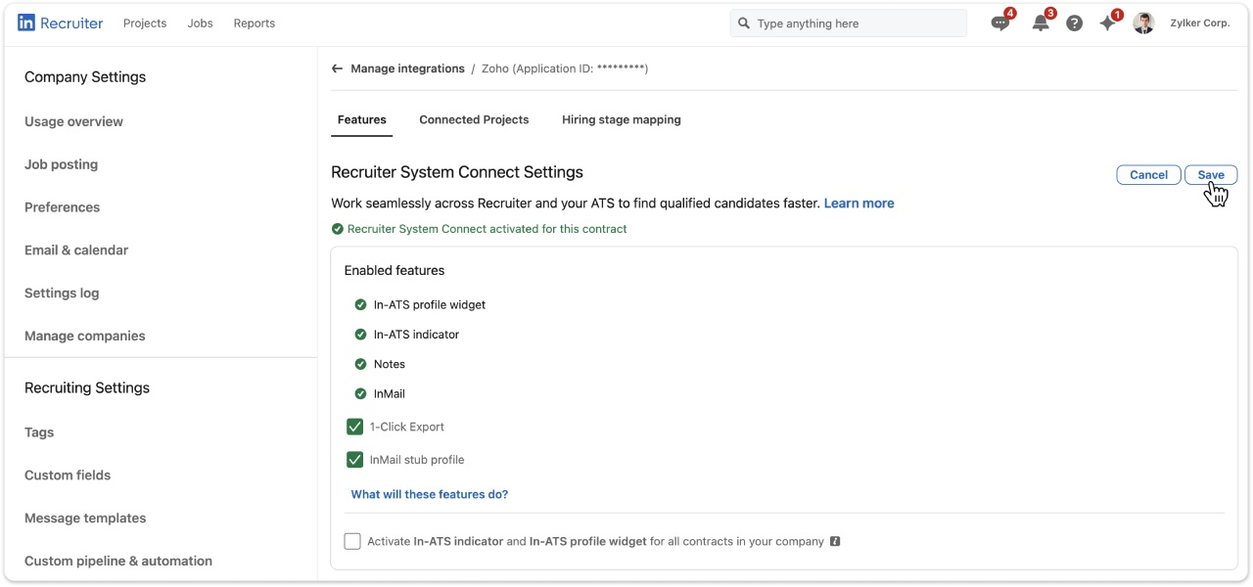The image size is (1253, 587).
Task: Open the messages icon with badge 4
Action: click(x=999, y=23)
